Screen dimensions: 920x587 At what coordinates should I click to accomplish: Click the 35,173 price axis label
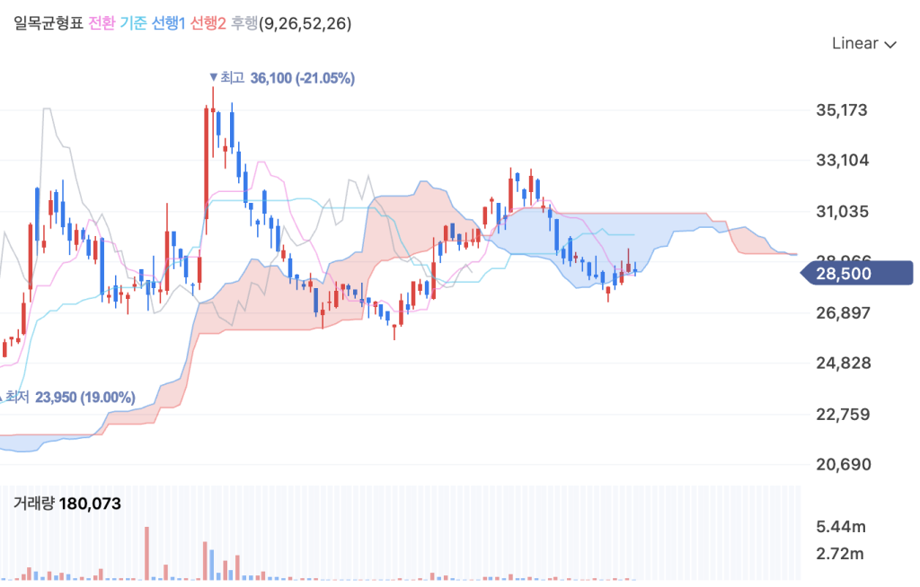click(x=841, y=110)
